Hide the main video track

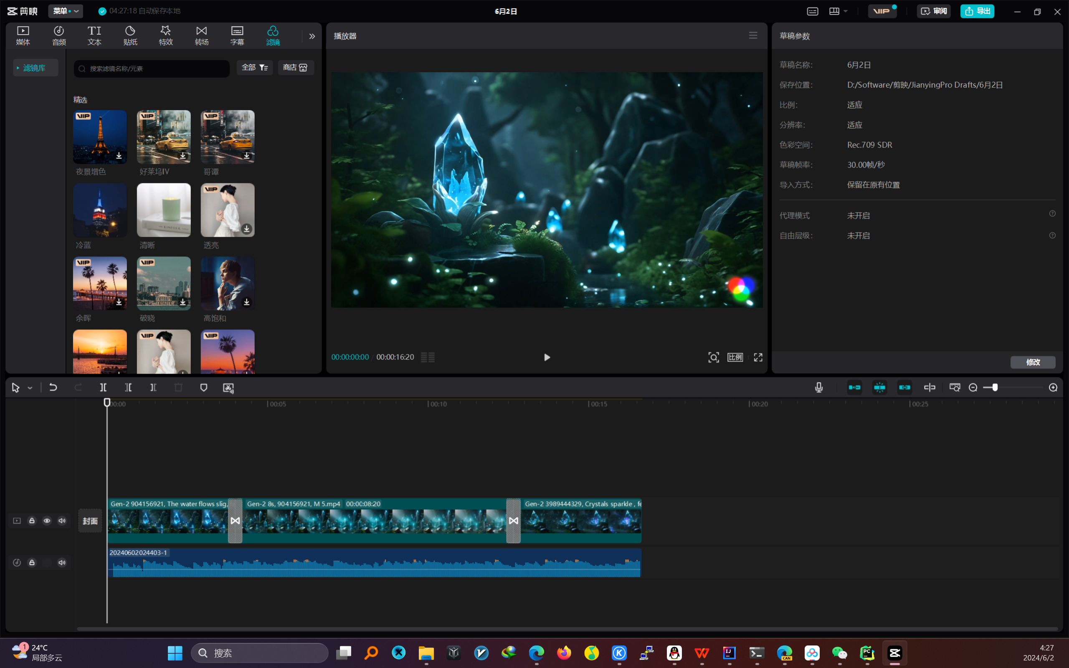pos(47,521)
